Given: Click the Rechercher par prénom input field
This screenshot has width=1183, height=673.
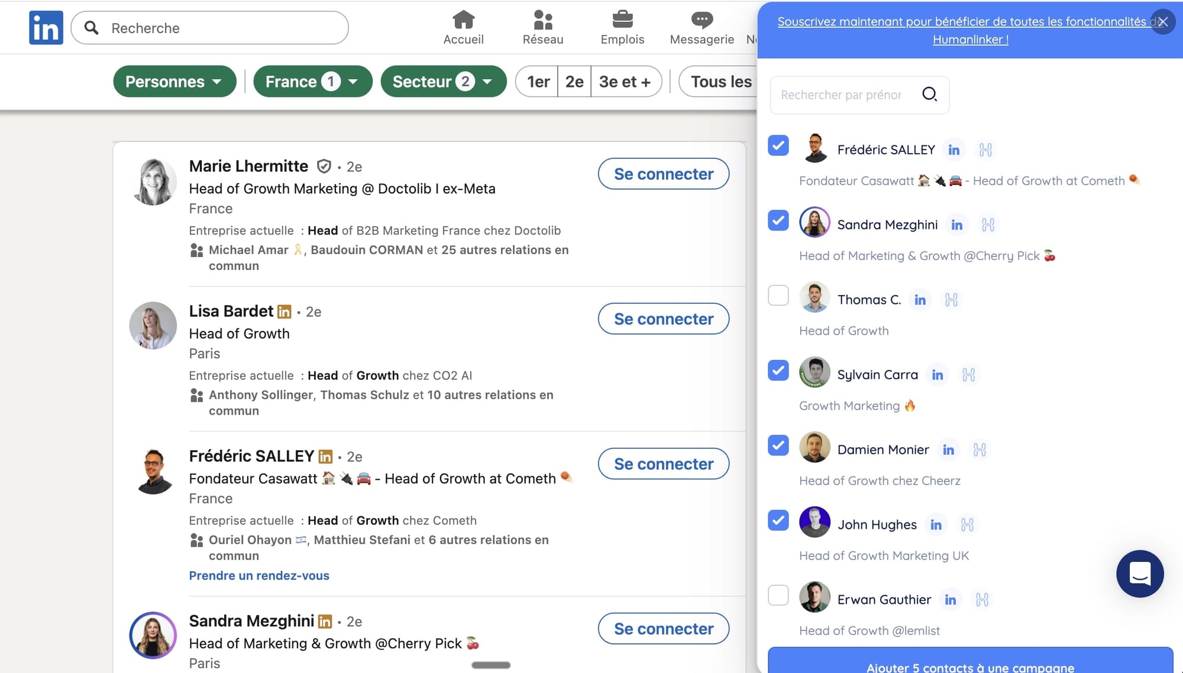Looking at the screenshot, I should pyautogui.click(x=841, y=95).
